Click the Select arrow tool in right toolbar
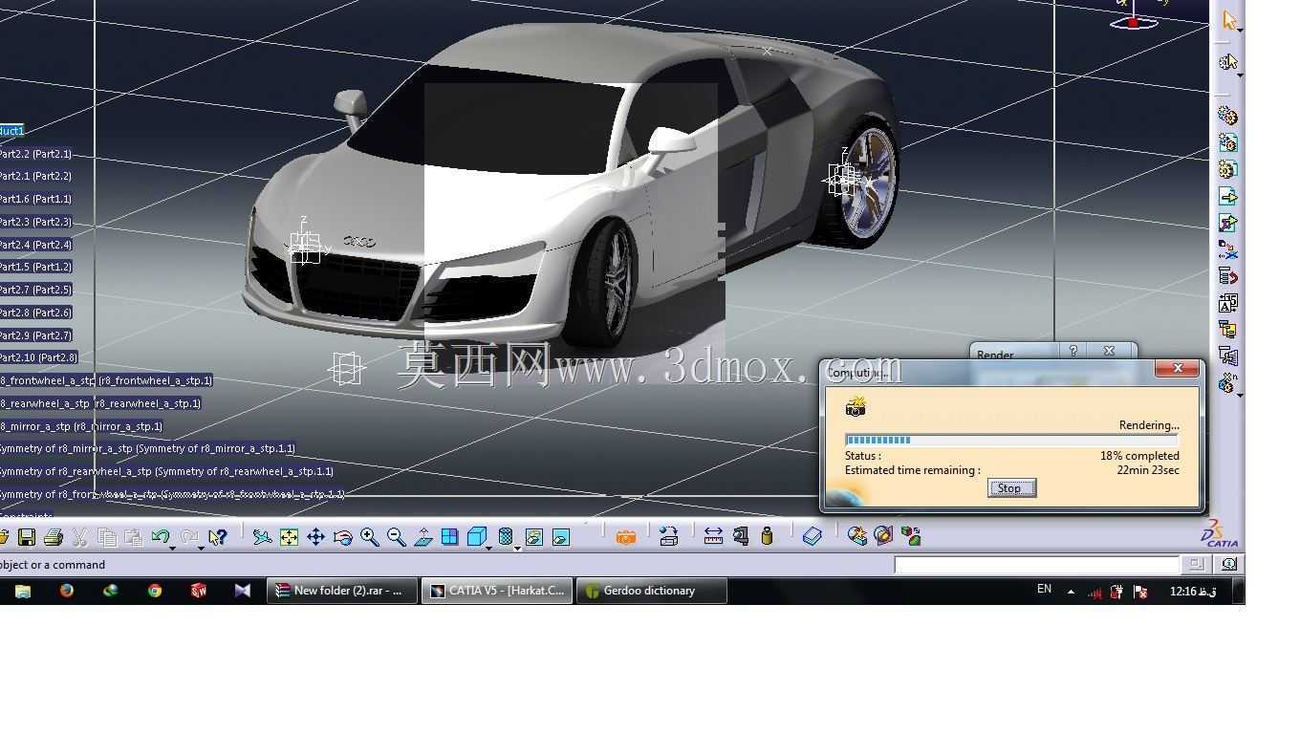 coord(1228,20)
